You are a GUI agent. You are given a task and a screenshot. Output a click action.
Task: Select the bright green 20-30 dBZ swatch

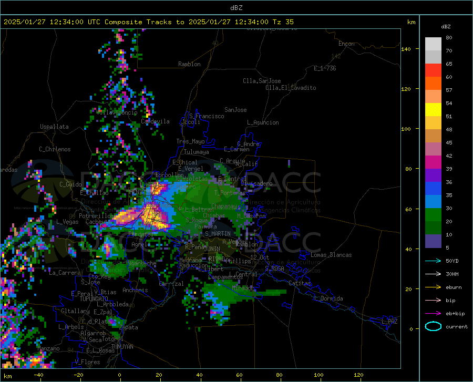coord(433,215)
